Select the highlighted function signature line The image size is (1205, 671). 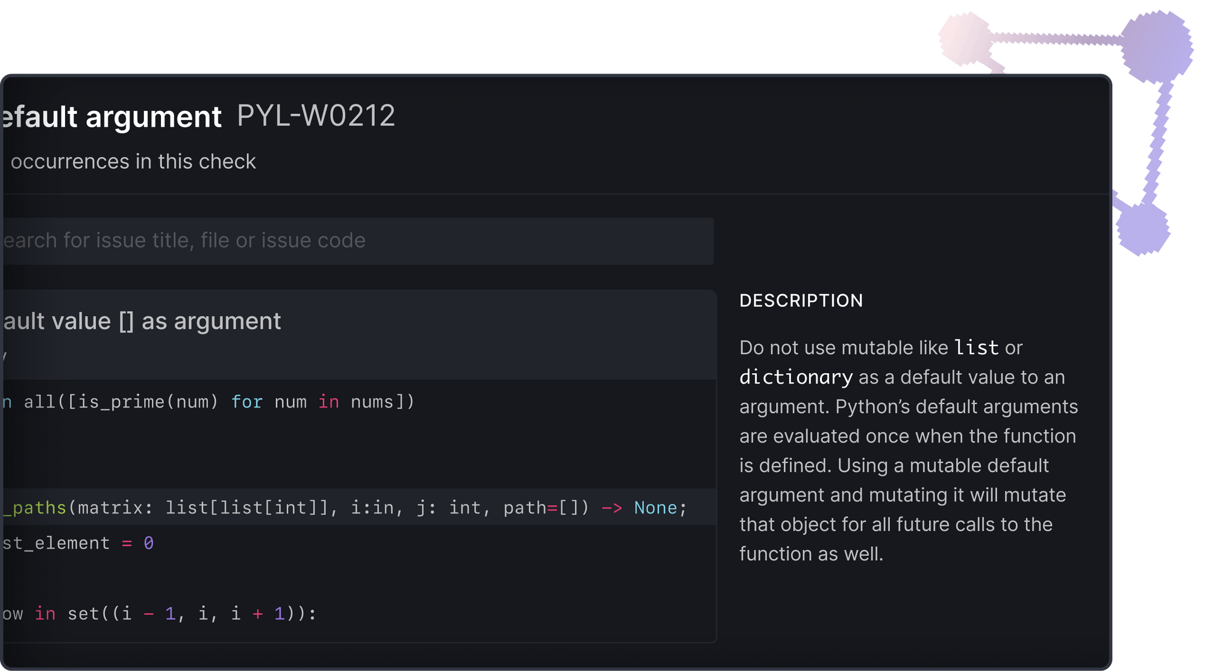point(343,508)
